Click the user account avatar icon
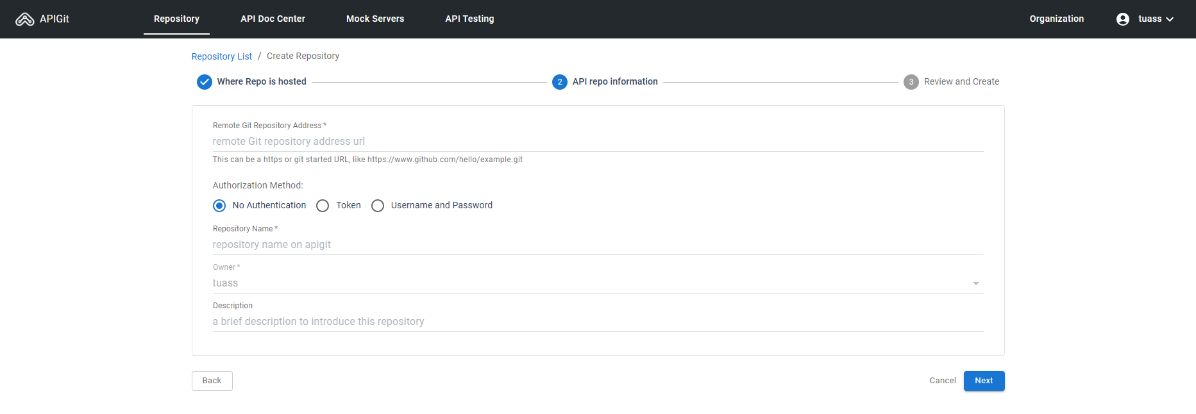 tap(1122, 19)
